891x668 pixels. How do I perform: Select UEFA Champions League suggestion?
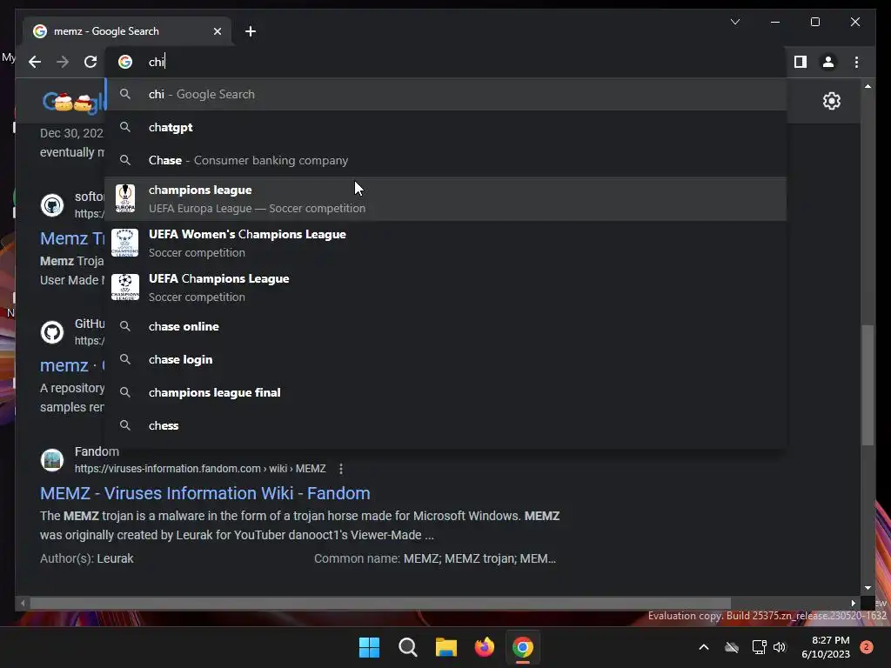coord(445,287)
